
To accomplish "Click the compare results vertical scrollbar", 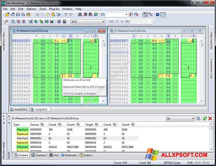I will (x=211, y=137).
